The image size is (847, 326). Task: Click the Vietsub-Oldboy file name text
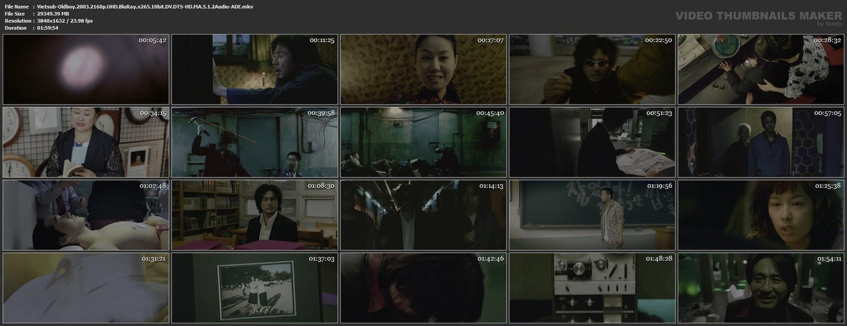(x=145, y=6)
